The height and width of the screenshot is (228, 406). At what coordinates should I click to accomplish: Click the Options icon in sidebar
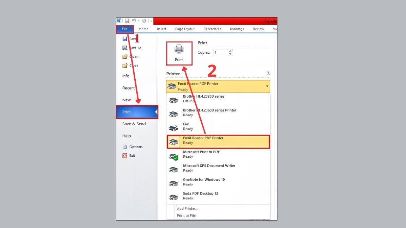[125, 147]
